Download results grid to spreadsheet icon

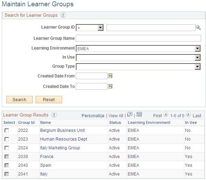(139, 114)
